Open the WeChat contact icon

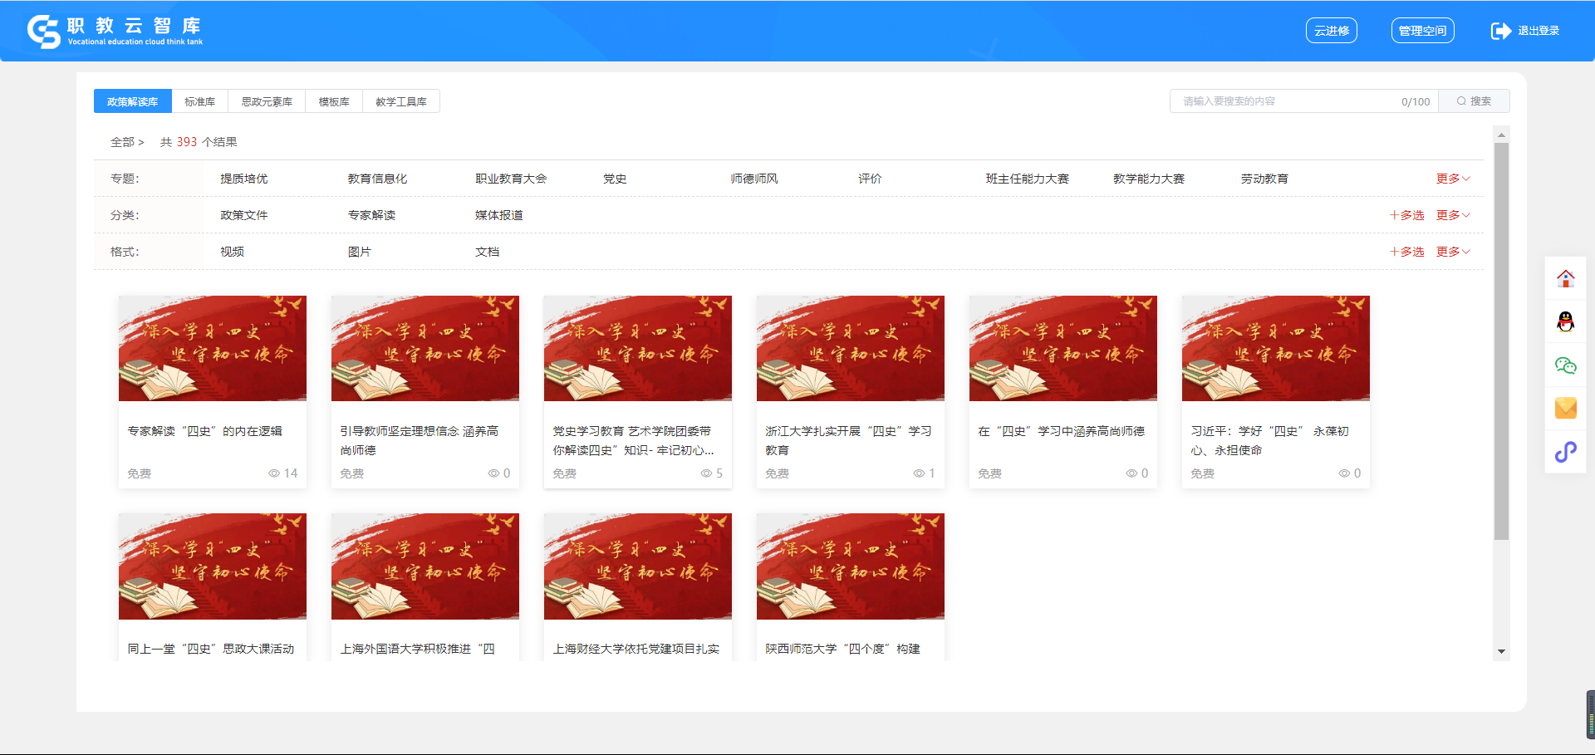[1565, 365]
